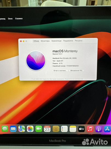Image resolution: width=111 pixels, height=149 pixels.
Task: Click the Отчет о системе button
Action: [x=60, y=71]
